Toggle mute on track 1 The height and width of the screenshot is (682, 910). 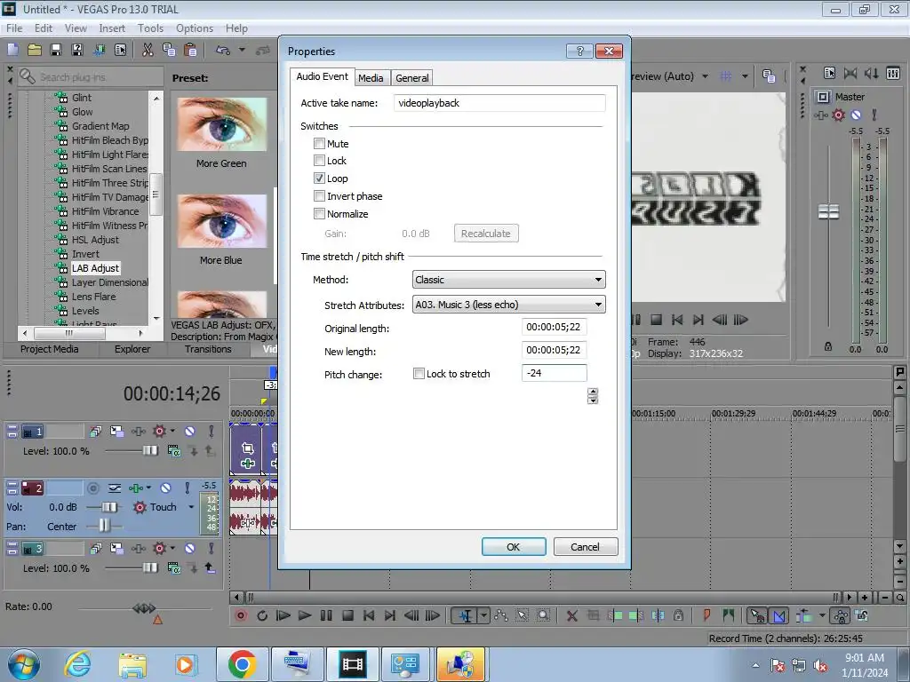click(190, 431)
